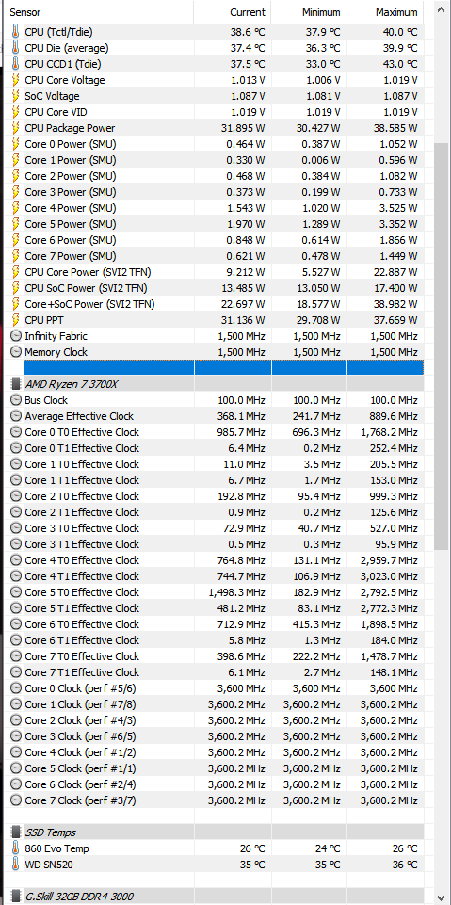Click the clock icon for Core 5 Clock (perf #1/1)
Image resolution: width=451 pixels, height=905 pixels.
click(x=16, y=768)
